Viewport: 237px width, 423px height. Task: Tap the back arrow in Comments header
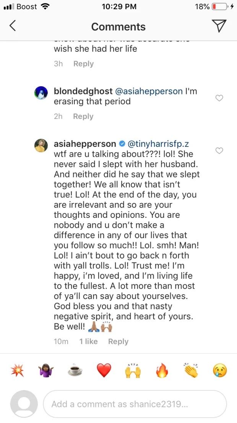point(13,26)
